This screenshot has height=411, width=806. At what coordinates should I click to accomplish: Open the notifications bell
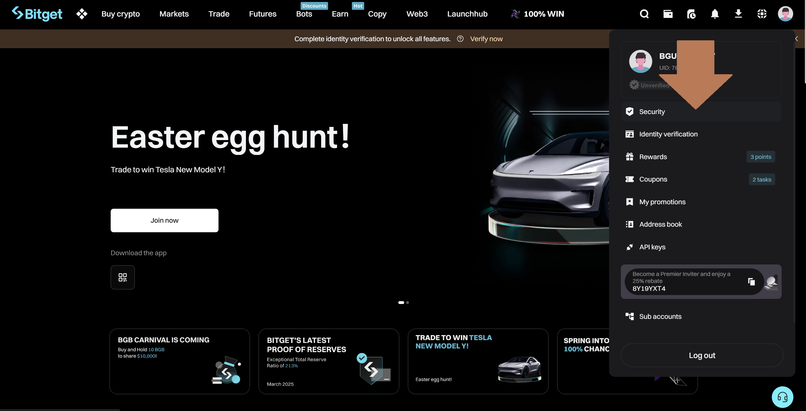[x=715, y=14]
